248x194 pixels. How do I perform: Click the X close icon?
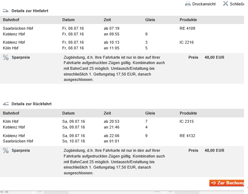click(x=225, y=4)
